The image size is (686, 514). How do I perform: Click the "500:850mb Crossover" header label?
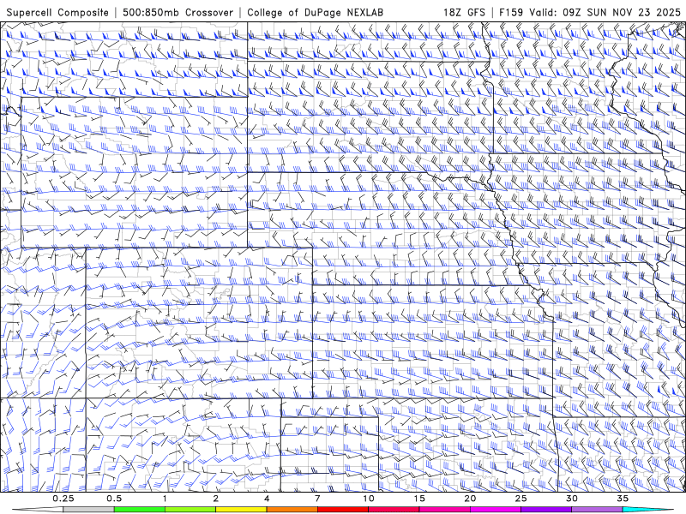tap(178, 12)
